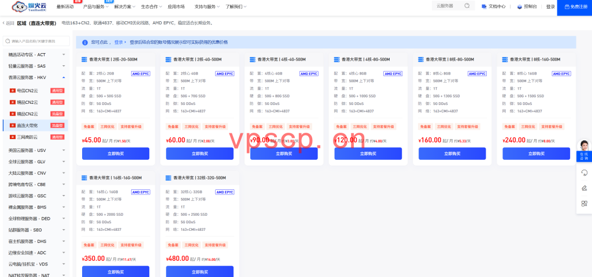Click the Hong Kong flag next to 电信CN2云
Image resolution: width=592 pixels, height=277 pixels.
pyautogui.click(x=13, y=91)
